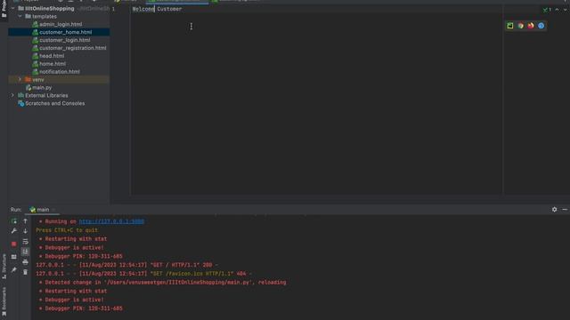This screenshot has height=320, width=570.
Task: Click the up arrow in Run console toolbar
Action: click(x=26, y=221)
